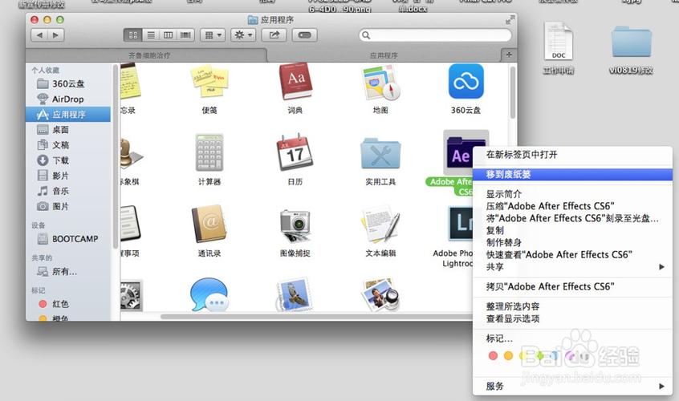Open the item arrangement dropdown
This screenshot has height=401, width=679.
click(x=213, y=35)
